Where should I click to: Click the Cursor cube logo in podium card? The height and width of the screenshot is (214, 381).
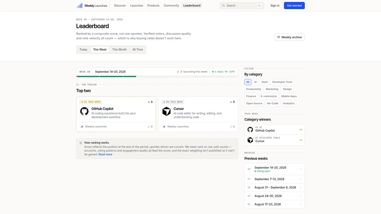tap(166, 111)
